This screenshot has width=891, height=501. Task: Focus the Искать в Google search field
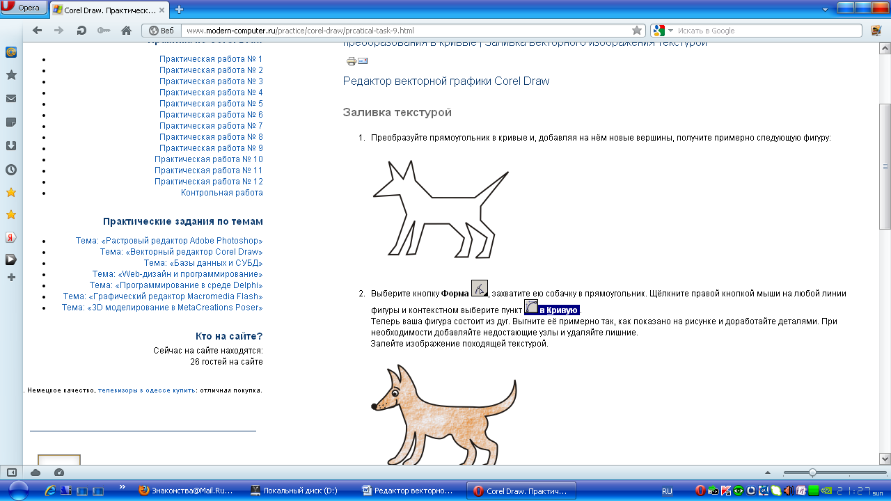click(767, 31)
